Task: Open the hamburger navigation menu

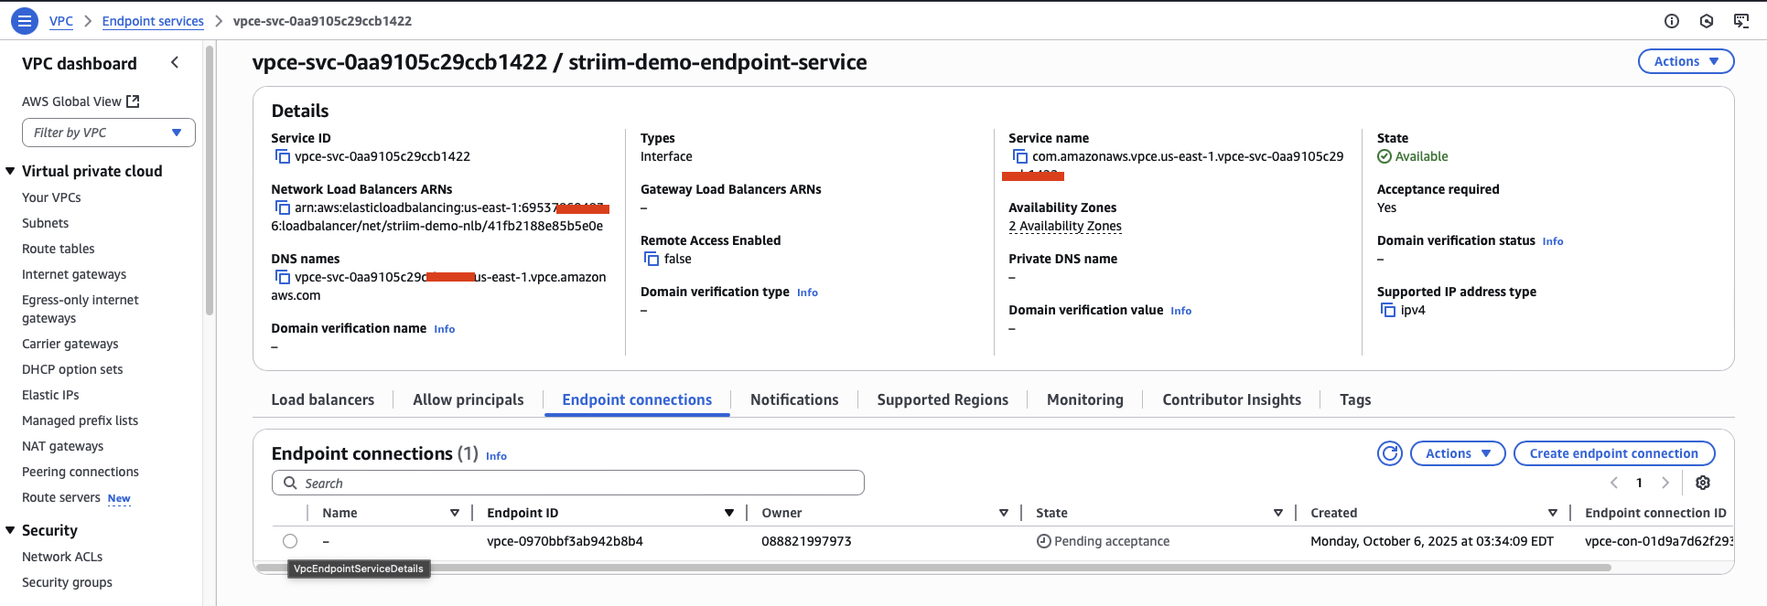Action: pos(25,20)
